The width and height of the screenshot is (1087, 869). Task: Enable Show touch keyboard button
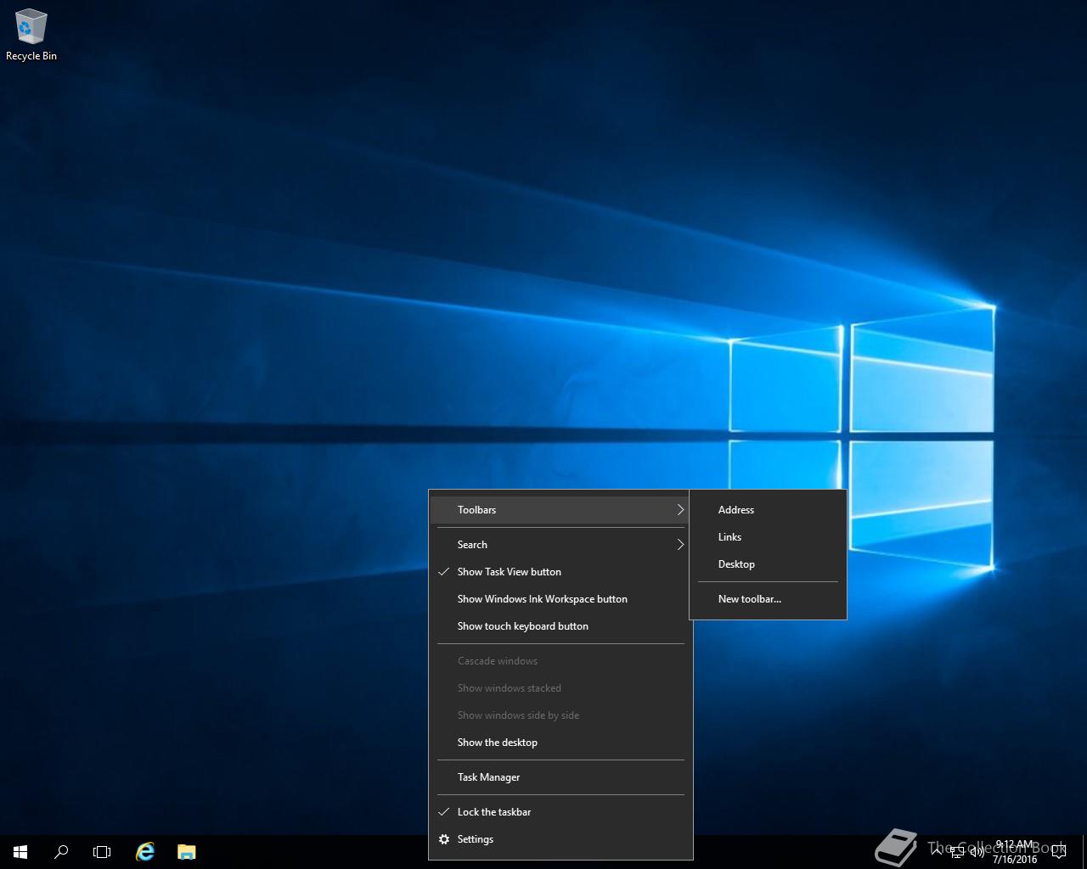tap(560, 626)
